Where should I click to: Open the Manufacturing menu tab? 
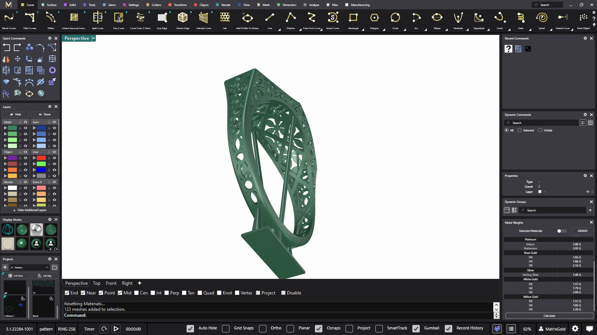click(x=358, y=5)
